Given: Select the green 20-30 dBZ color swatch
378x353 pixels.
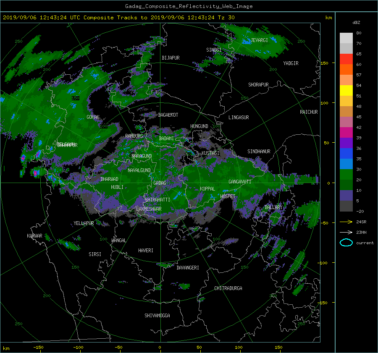Looking at the screenshot, I should pyautogui.click(x=346, y=175).
